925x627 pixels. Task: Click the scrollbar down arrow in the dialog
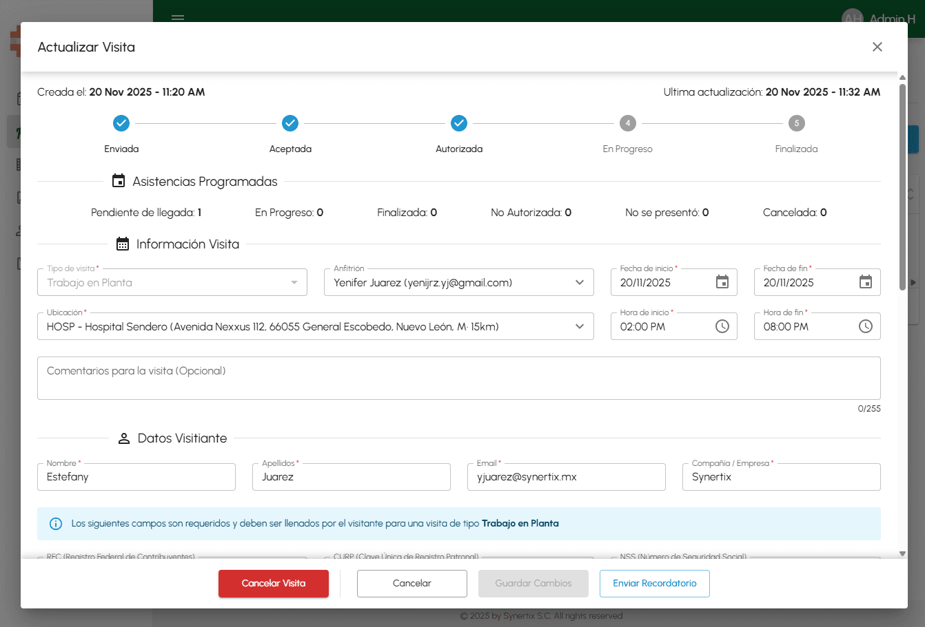coord(902,553)
